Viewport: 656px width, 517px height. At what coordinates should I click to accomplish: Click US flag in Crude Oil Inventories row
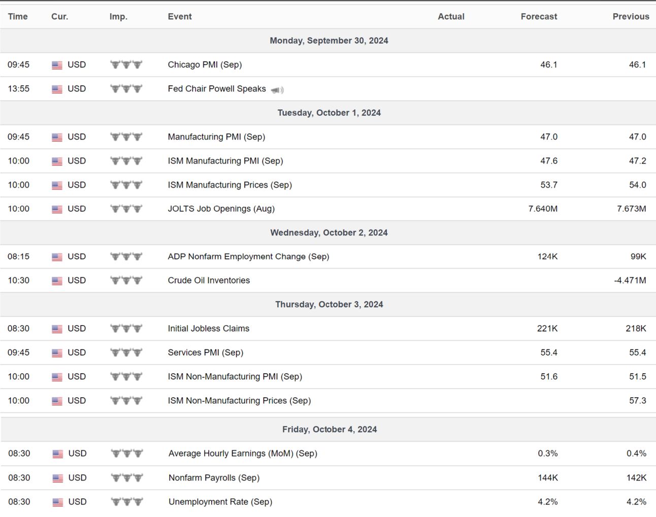pyautogui.click(x=57, y=281)
